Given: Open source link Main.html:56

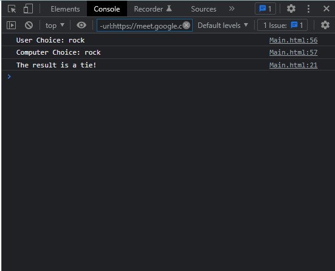Looking at the screenshot, I should (x=293, y=40).
